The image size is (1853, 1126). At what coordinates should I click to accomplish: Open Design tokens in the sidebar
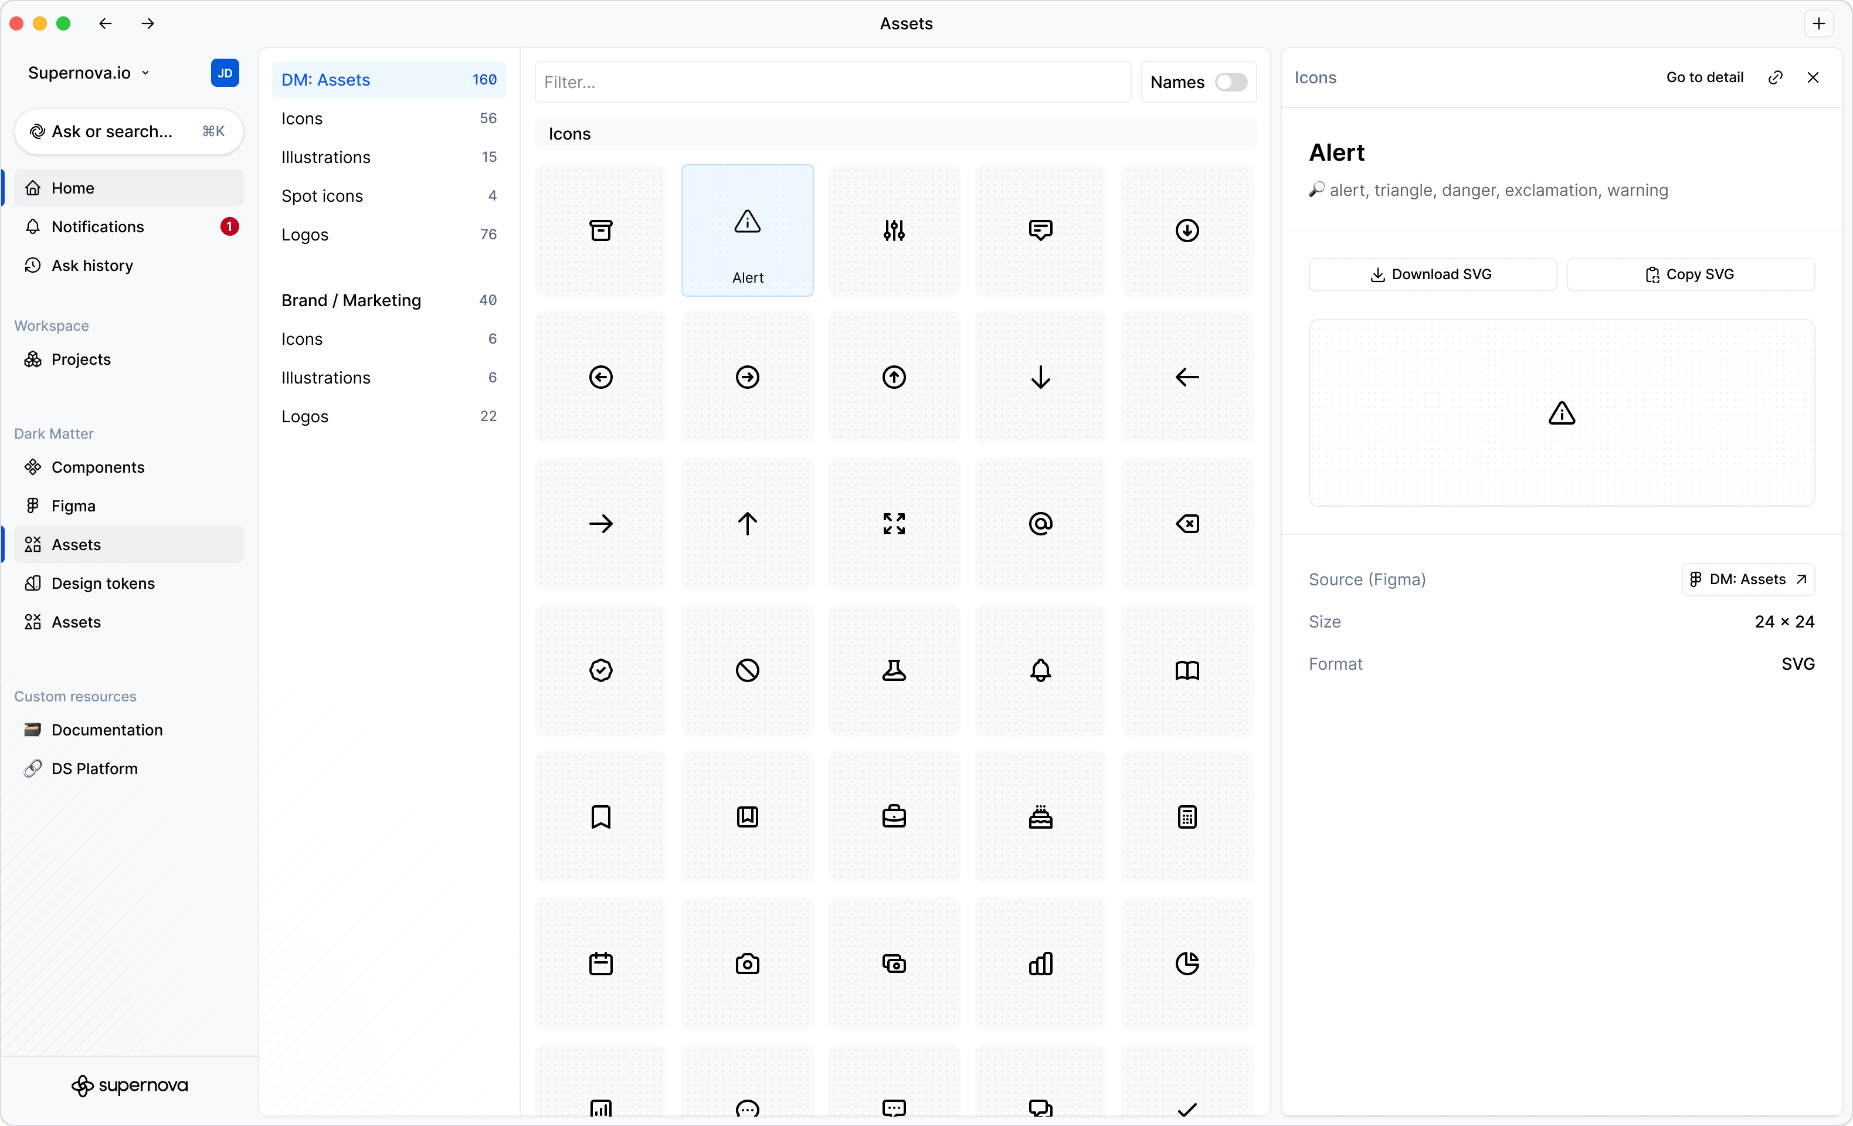pos(103,583)
